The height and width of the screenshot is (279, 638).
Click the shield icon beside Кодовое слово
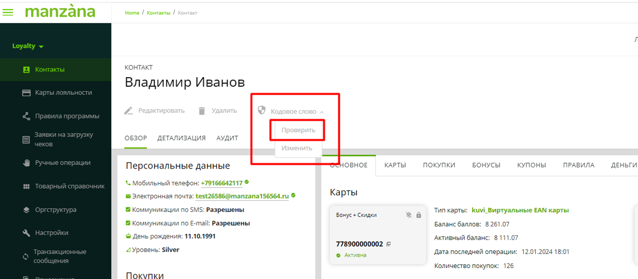coord(262,110)
